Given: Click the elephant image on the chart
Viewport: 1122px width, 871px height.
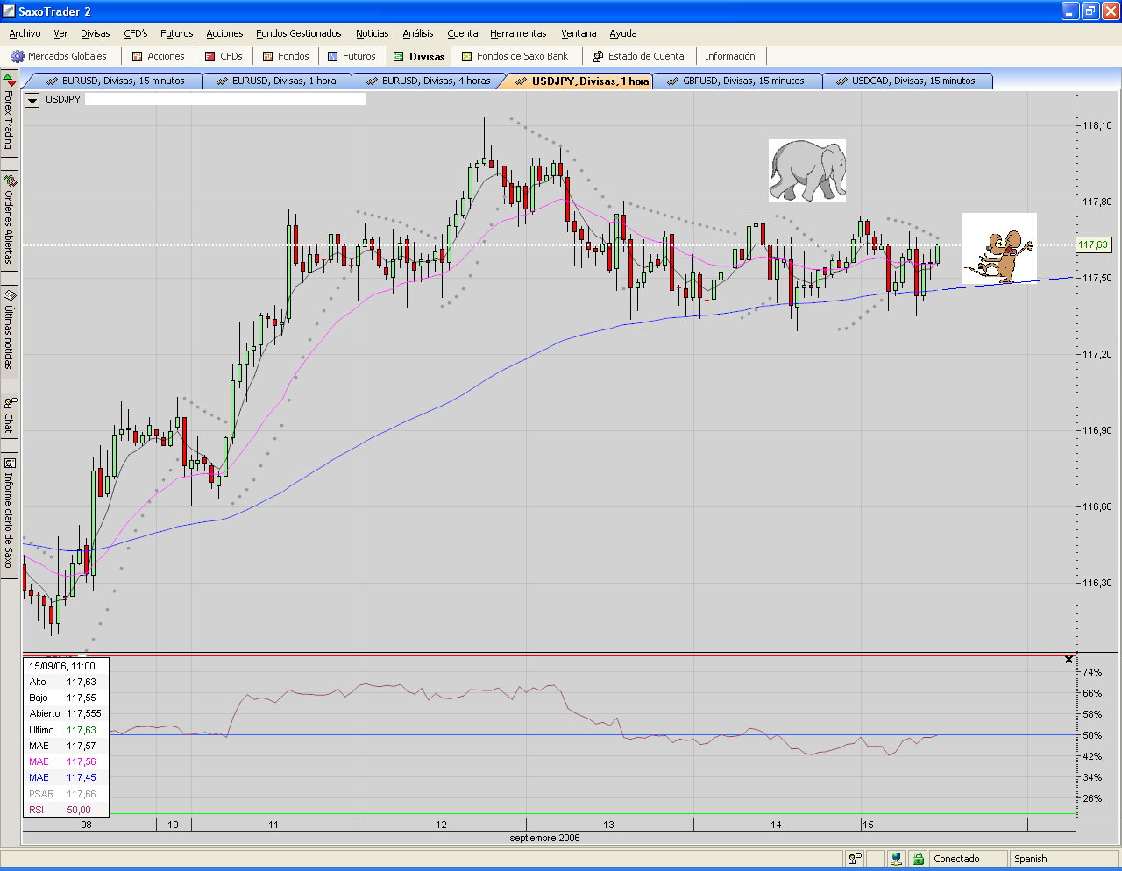Looking at the screenshot, I should [x=807, y=171].
